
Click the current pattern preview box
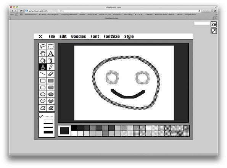64,131
